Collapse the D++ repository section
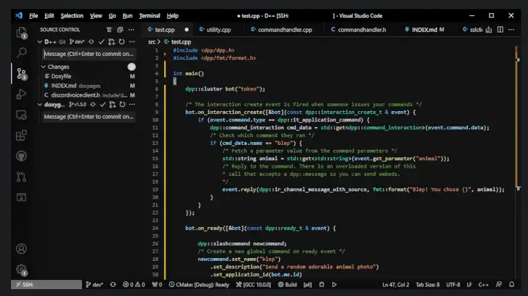Screen dimensions: 528x296 [40, 42]
